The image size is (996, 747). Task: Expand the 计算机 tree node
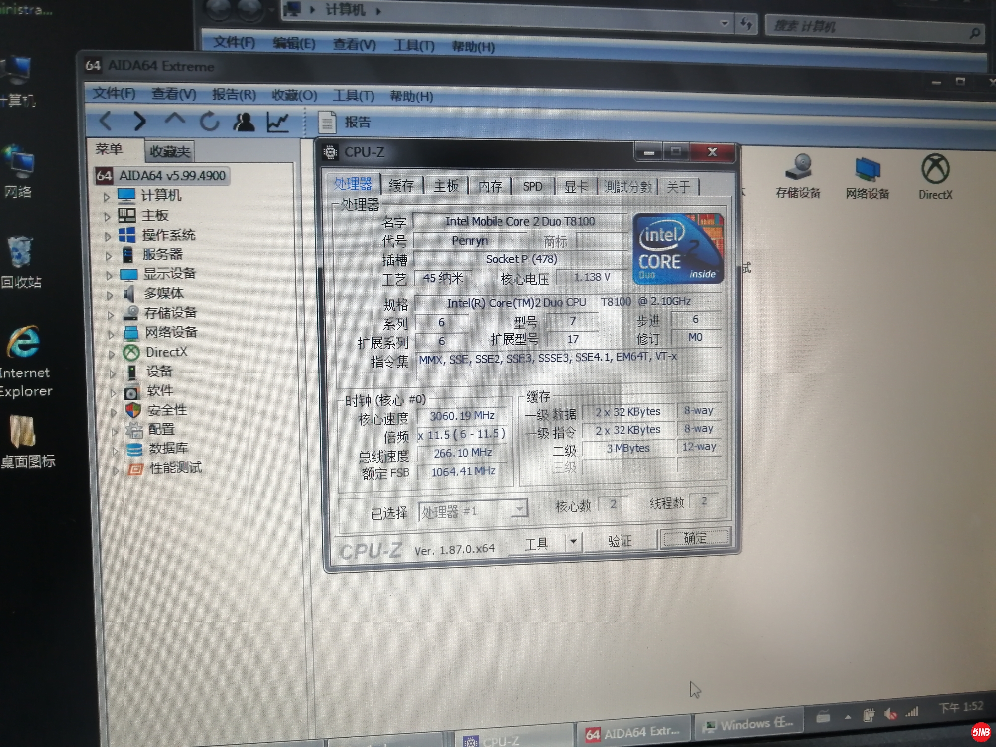click(x=107, y=197)
